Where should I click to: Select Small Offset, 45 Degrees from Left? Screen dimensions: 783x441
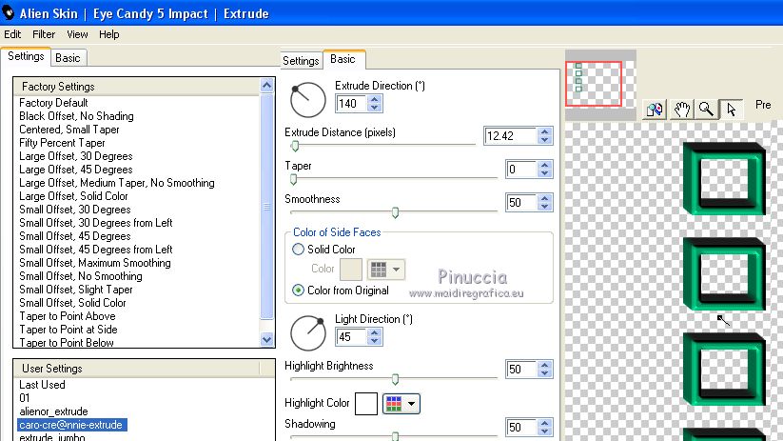(95, 250)
